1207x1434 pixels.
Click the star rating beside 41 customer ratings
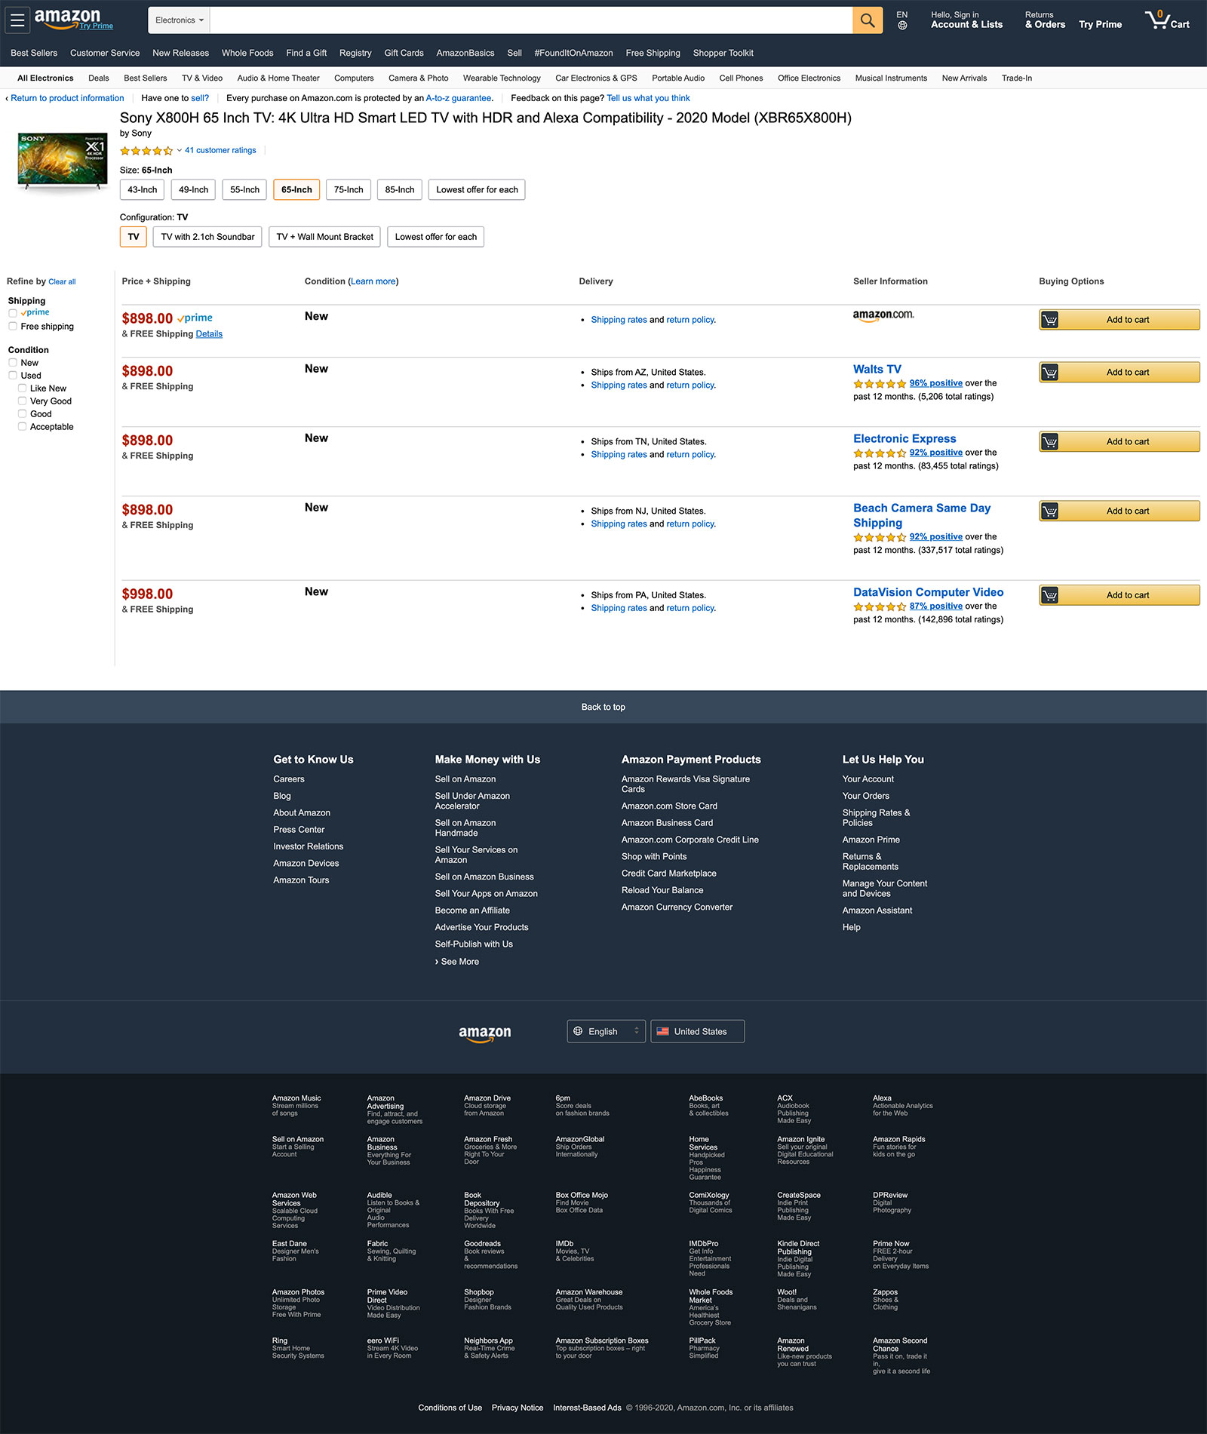tap(147, 150)
